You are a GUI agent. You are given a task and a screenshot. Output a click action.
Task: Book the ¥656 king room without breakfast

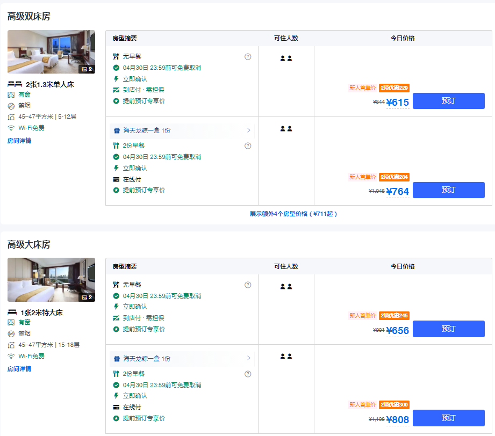[x=448, y=329]
